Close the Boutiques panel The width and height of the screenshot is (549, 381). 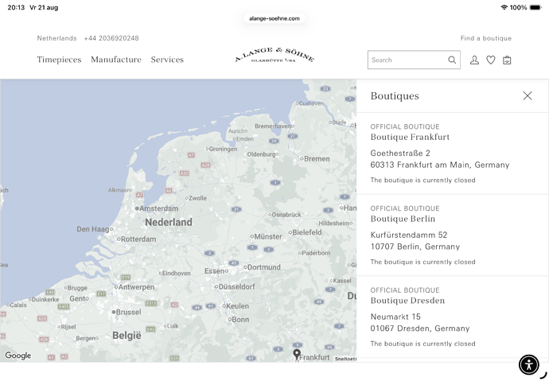[x=528, y=96]
